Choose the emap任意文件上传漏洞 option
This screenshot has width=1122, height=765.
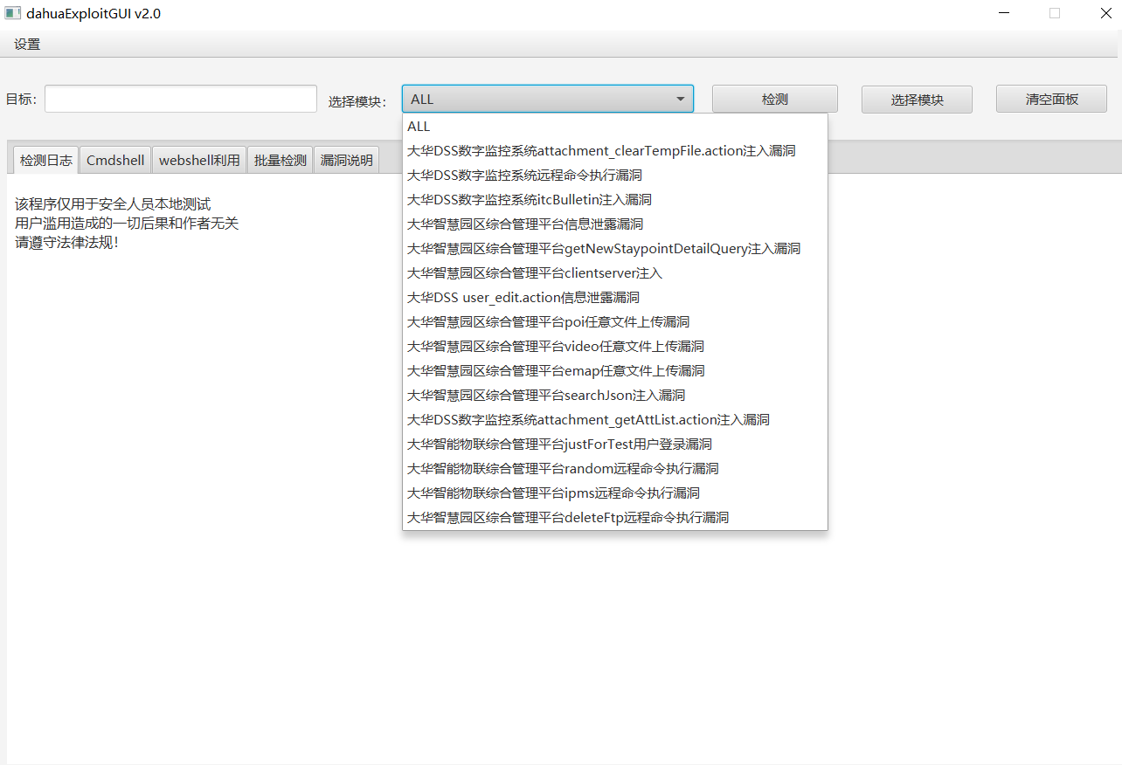click(x=615, y=371)
